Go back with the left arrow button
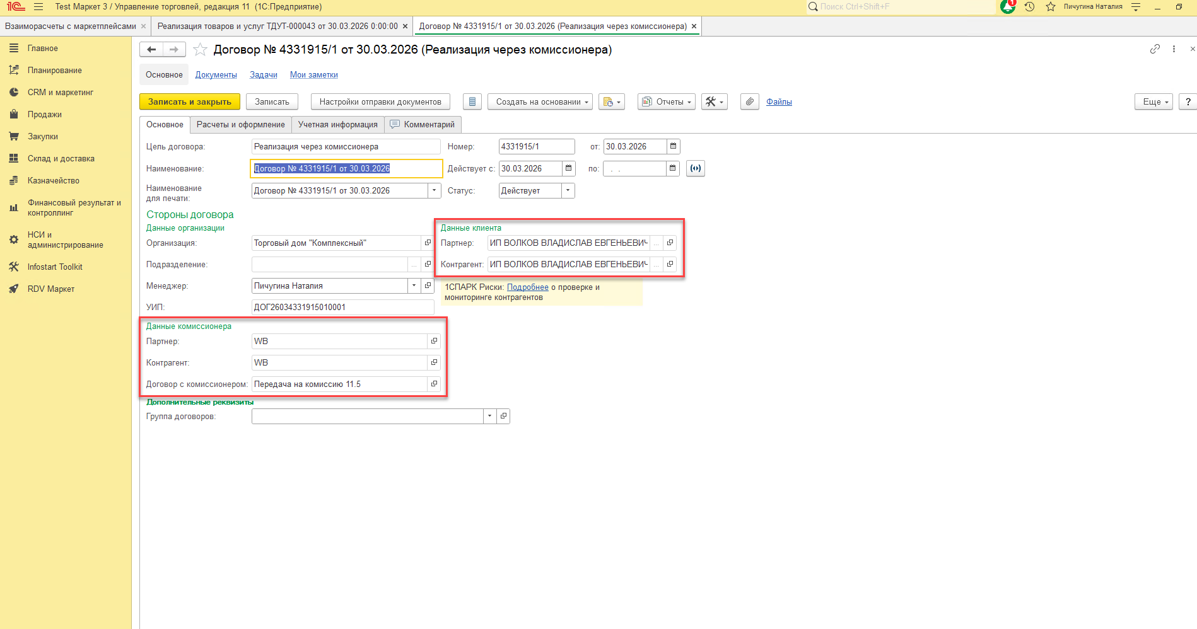 151,49
